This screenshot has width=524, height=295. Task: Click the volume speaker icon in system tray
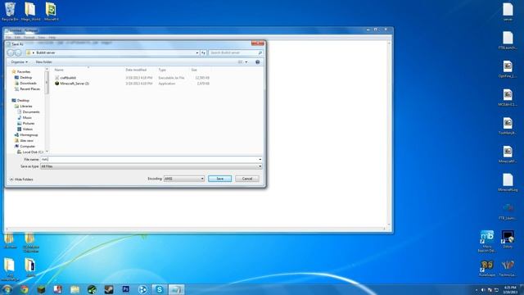tap(483, 290)
